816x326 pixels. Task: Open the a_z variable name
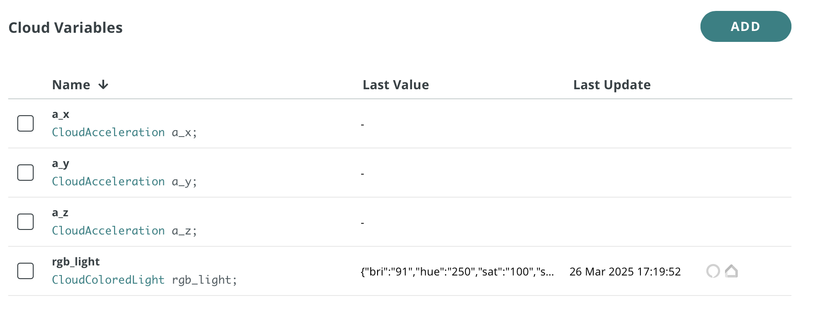60,213
